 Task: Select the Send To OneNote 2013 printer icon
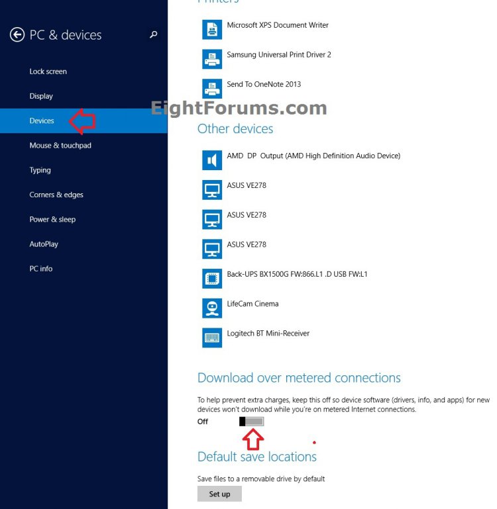(x=212, y=88)
